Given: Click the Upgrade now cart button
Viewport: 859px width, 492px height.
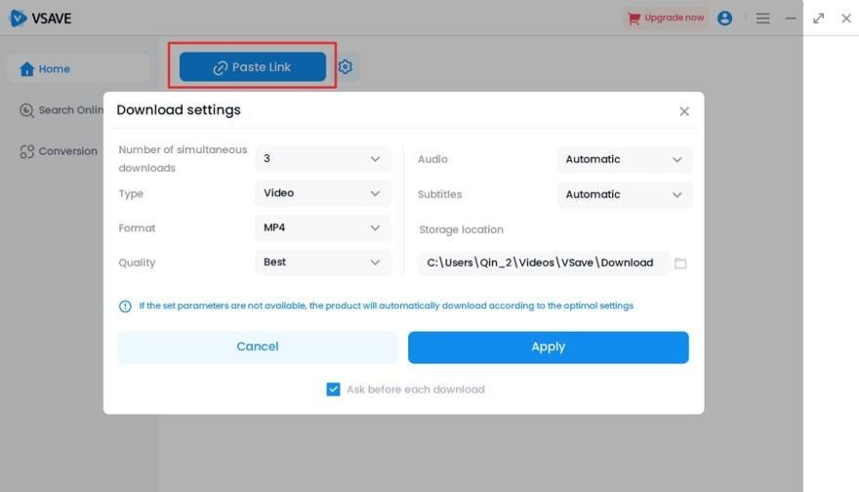Looking at the screenshot, I should pyautogui.click(x=666, y=18).
